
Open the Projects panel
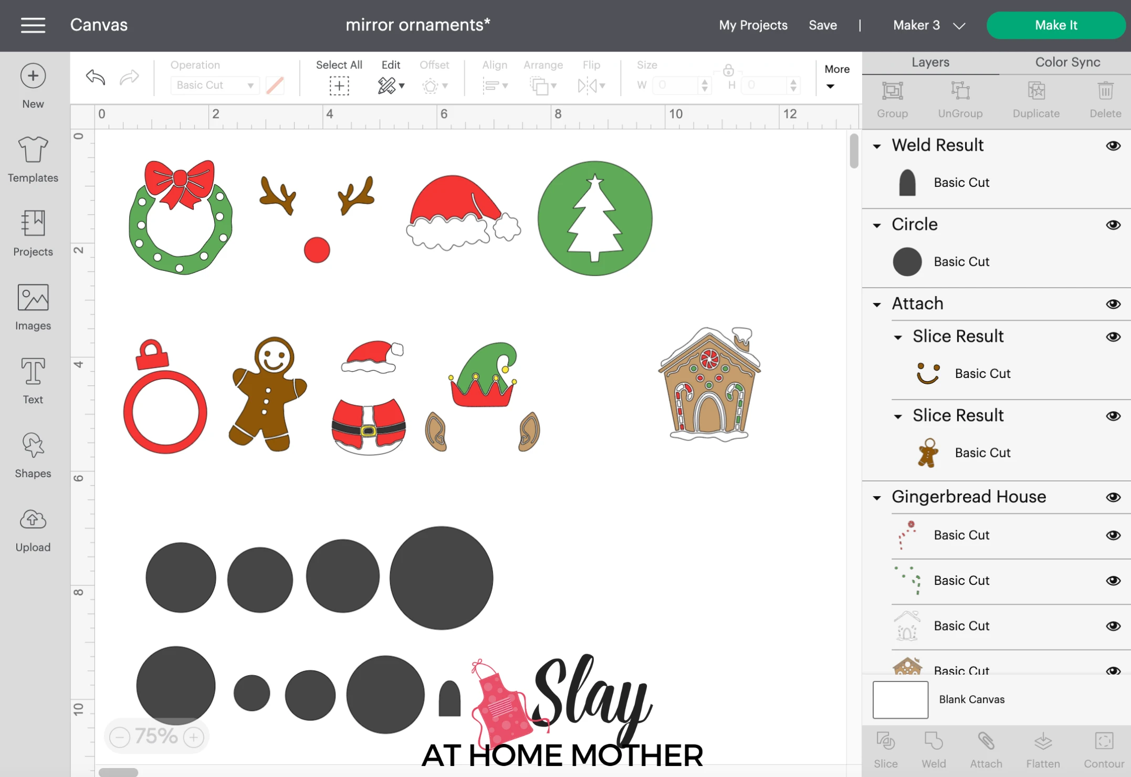tap(33, 234)
